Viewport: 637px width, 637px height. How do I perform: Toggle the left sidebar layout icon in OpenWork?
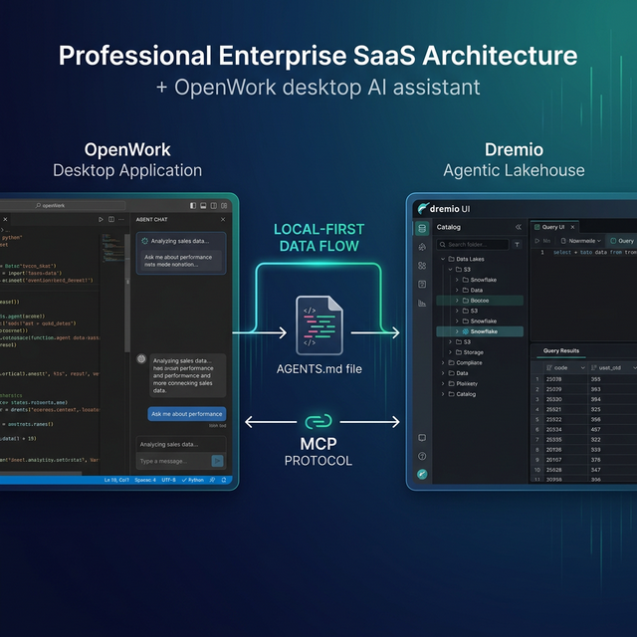tap(191, 204)
